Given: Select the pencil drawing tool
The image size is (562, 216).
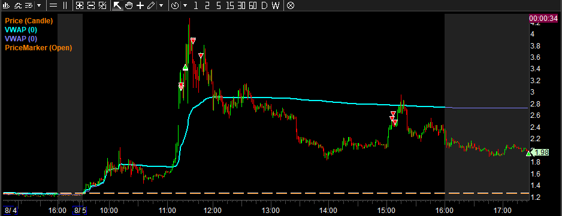Looking at the screenshot, I should pos(151,5).
